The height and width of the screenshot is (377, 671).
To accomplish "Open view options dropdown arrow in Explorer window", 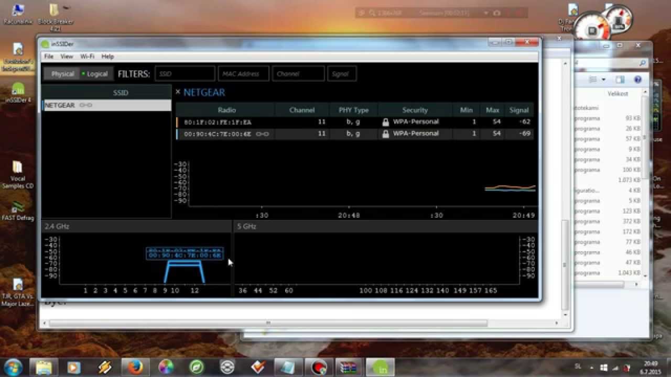I will (603, 80).
